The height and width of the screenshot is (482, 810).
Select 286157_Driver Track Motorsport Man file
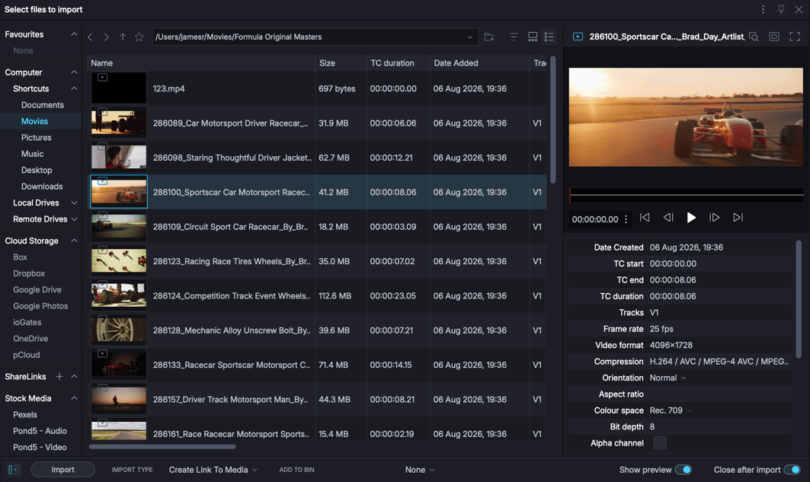pos(317,400)
